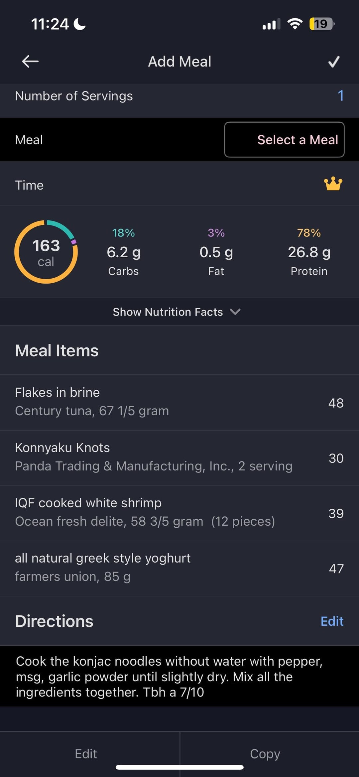Confirm meal with the checkmark icon
Viewport: 359px width, 777px height.
(x=334, y=62)
